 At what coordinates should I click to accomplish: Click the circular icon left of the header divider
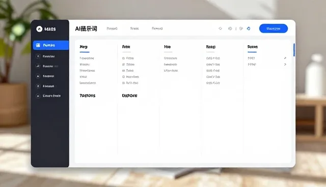click(230, 28)
